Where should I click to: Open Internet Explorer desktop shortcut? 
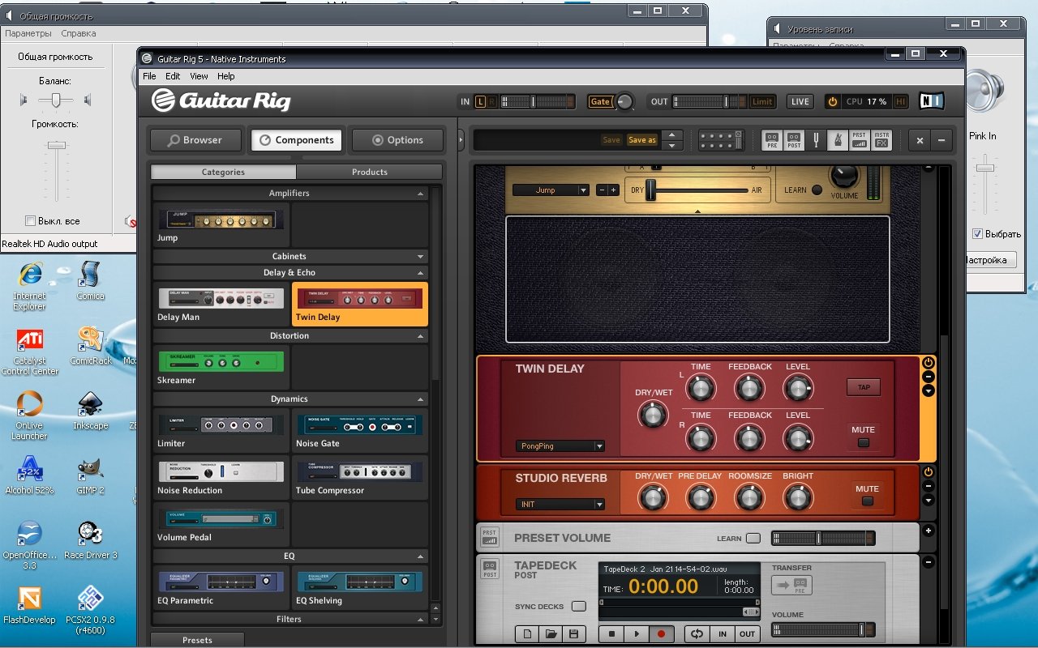[x=30, y=286]
